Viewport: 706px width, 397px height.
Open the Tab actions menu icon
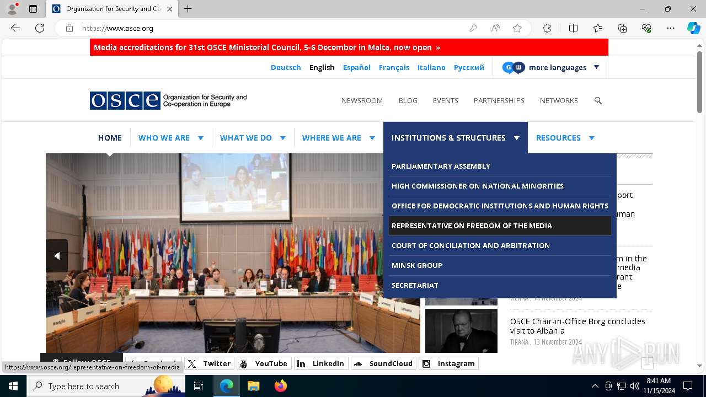[x=33, y=9]
